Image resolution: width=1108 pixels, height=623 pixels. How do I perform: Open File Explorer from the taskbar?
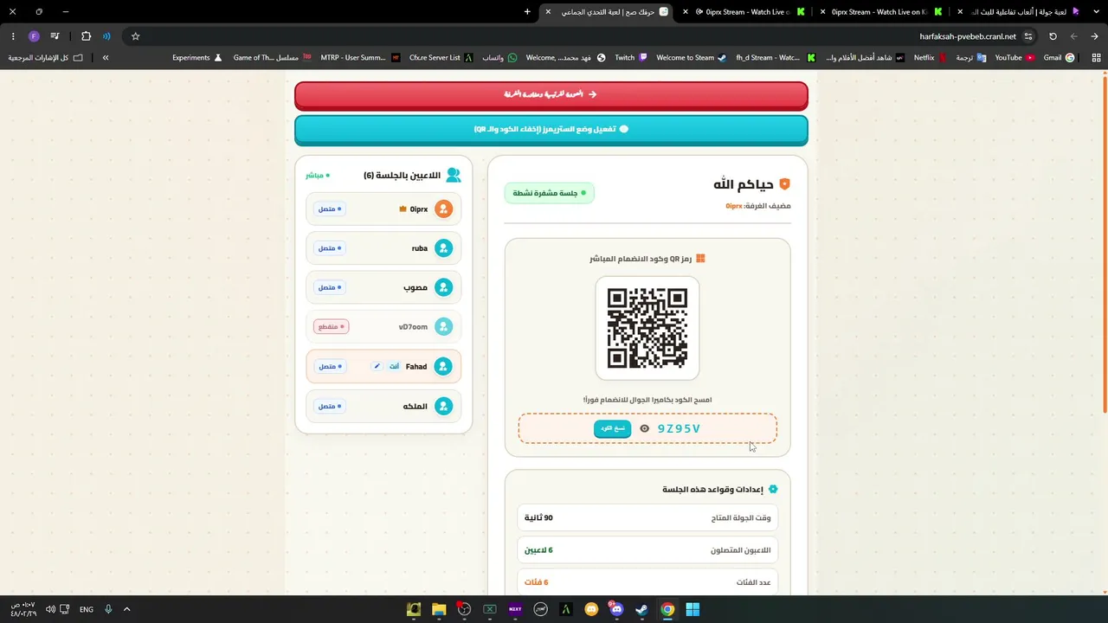click(x=439, y=609)
